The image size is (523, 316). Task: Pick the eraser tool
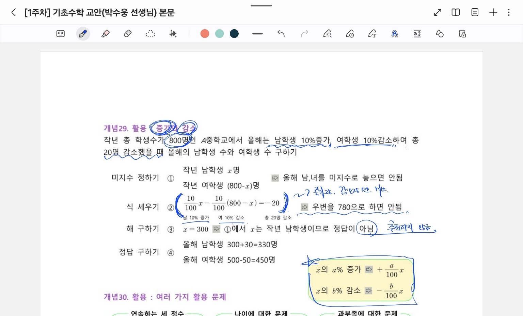pos(128,34)
